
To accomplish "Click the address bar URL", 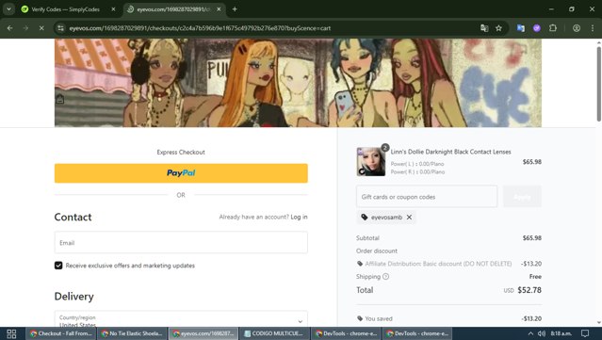I will click(x=200, y=28).
